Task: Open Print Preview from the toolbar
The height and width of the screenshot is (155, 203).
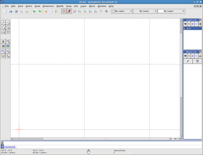Action: pyautogui.click(x=27, y=11)
